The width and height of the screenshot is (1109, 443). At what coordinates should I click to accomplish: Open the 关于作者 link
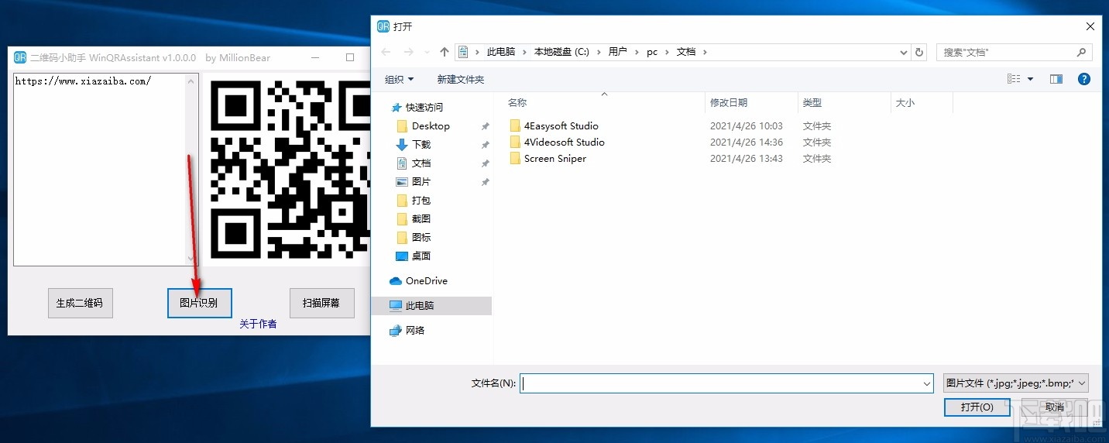(258, 324)
